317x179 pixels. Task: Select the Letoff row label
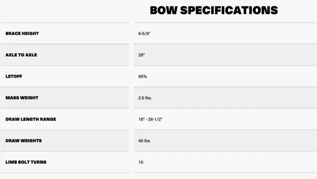14,76
